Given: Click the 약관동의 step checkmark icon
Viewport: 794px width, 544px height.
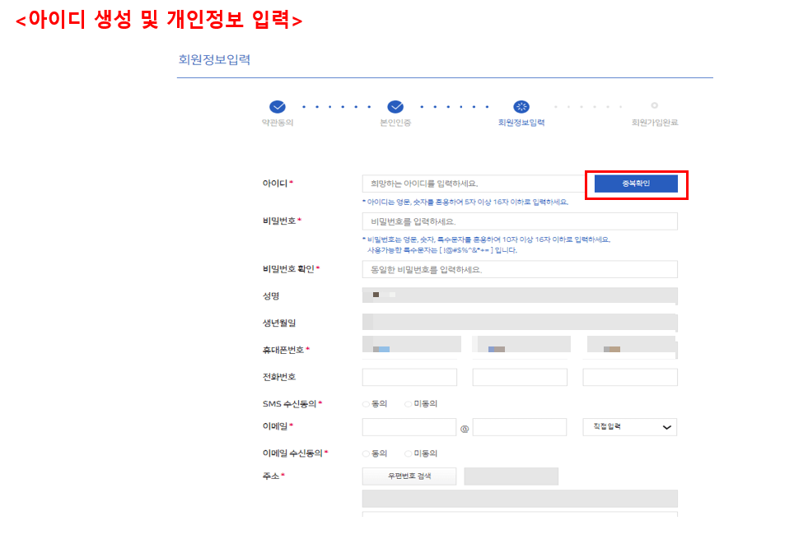Looking at the screenshot, I should 278,107.
